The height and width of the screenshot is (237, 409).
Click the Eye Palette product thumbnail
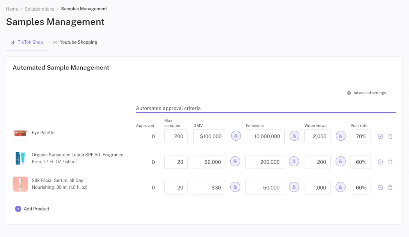click(20, 133)
